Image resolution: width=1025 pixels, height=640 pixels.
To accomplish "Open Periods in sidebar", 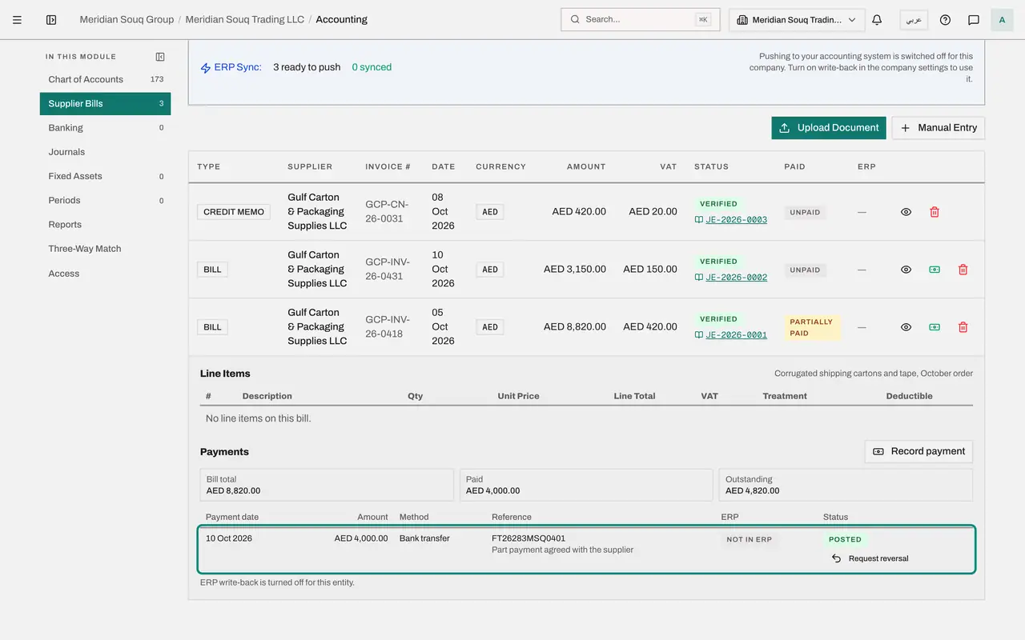I will pos(105,200).
